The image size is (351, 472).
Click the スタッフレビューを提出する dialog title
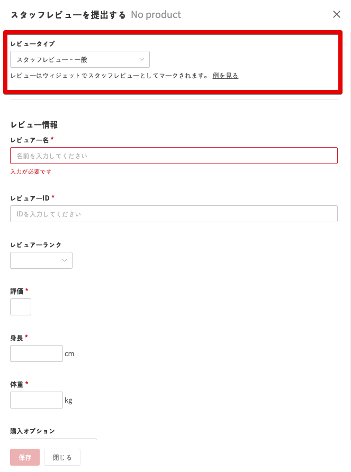68,15
